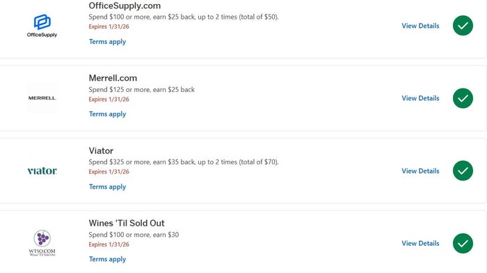
Task: Click the Merrell logo thumbnail
Action: 42,98
